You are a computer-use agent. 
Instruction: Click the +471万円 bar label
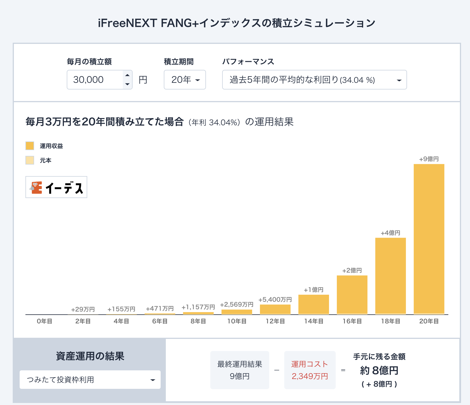[160, 309]
